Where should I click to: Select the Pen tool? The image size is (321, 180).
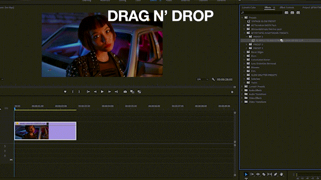(276, 174)
